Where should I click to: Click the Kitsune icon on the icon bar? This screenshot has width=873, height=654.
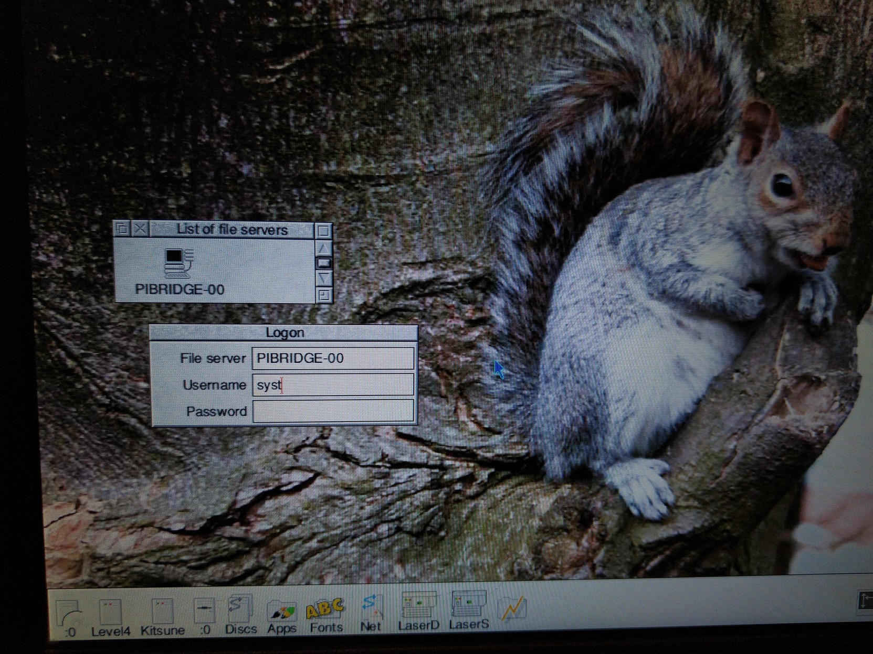pyautogui.click(x=162, y=613)
